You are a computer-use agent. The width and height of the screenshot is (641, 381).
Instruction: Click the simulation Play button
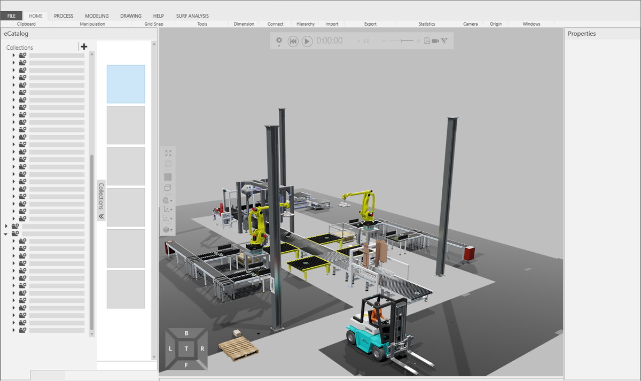point(307,41)
